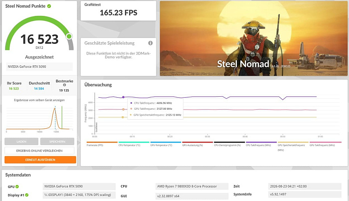
Task: Click the Bestmarke value 19 135
Action: 64,90
